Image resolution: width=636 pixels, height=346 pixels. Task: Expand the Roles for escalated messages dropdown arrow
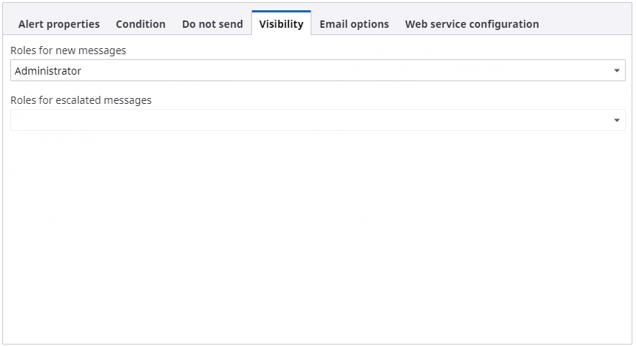coord(616,121)
